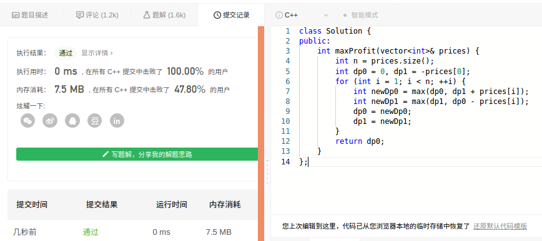
Task: Toggle 智能模式 in editor toolbar
Action: click(x=360, y=15)
